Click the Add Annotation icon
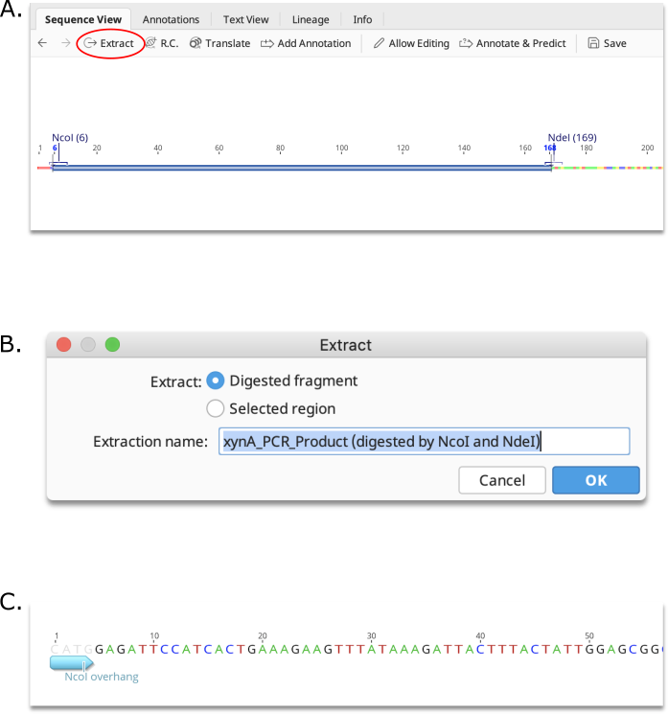 click(266, 43)
